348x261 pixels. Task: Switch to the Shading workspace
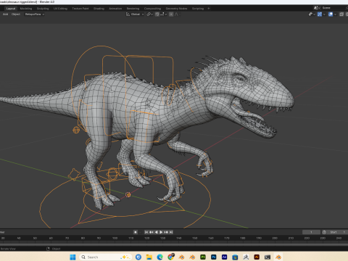click(99, 9)
